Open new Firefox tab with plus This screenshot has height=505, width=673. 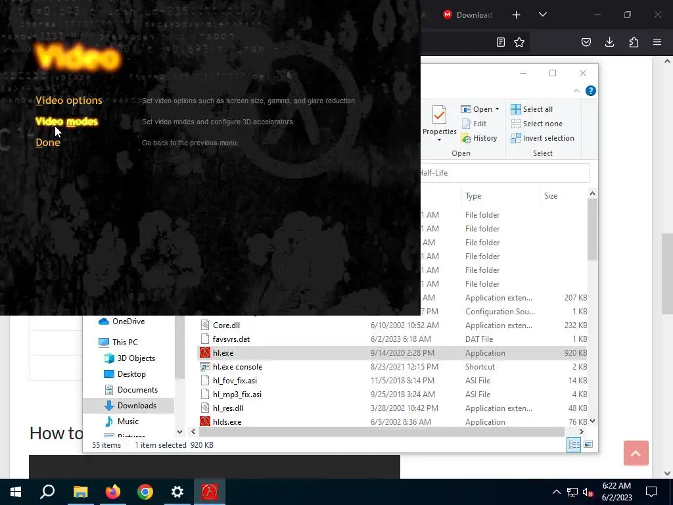click(517, 15)
